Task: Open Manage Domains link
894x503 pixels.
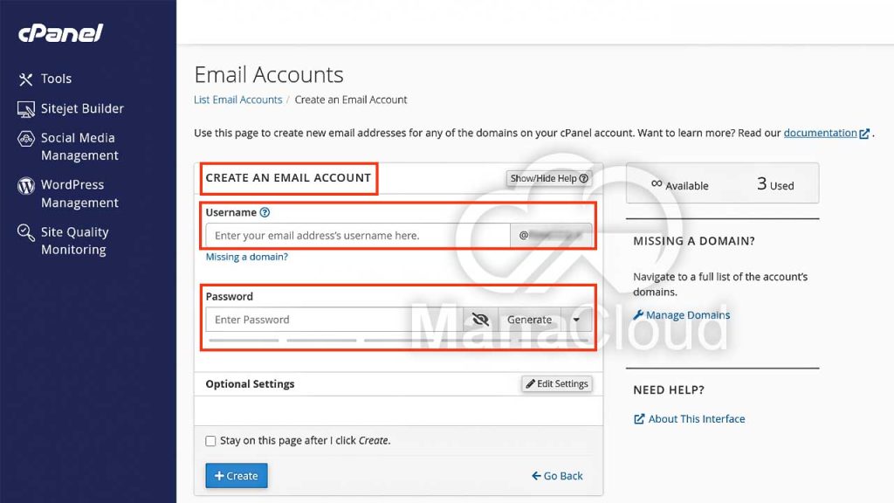Action: [687, 315]
